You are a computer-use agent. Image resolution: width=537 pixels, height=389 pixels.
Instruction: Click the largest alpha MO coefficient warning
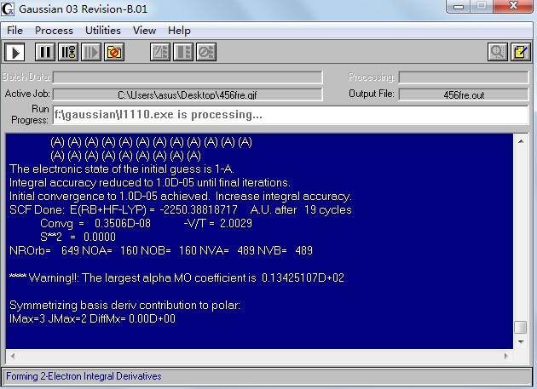pos(176,277)
